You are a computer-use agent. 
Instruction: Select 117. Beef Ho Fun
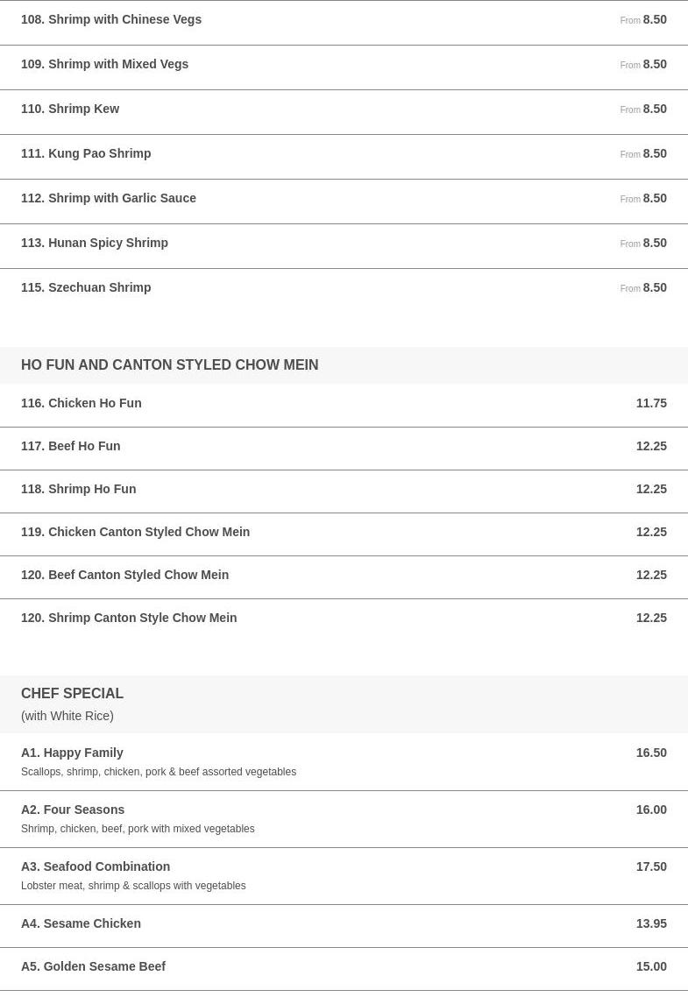pos(344,449)
